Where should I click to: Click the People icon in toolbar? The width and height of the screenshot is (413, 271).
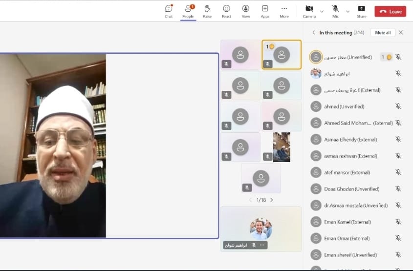pos(188,11)
